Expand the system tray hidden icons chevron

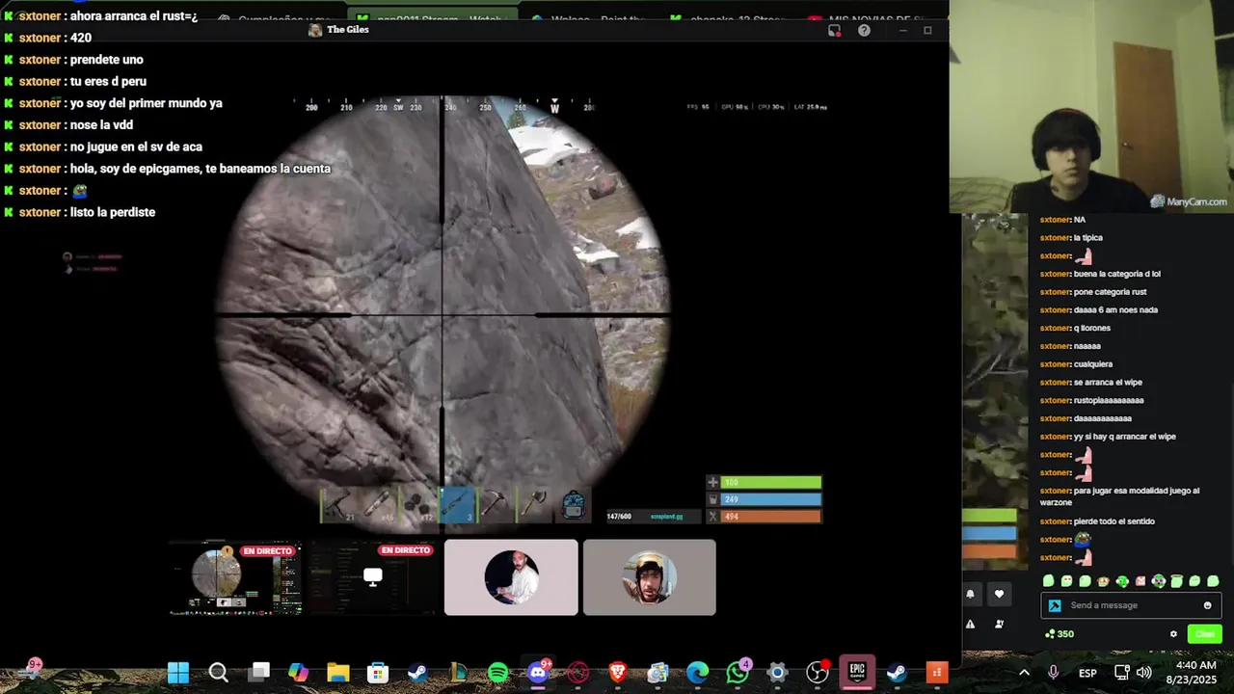click(x=1024, y=672)
